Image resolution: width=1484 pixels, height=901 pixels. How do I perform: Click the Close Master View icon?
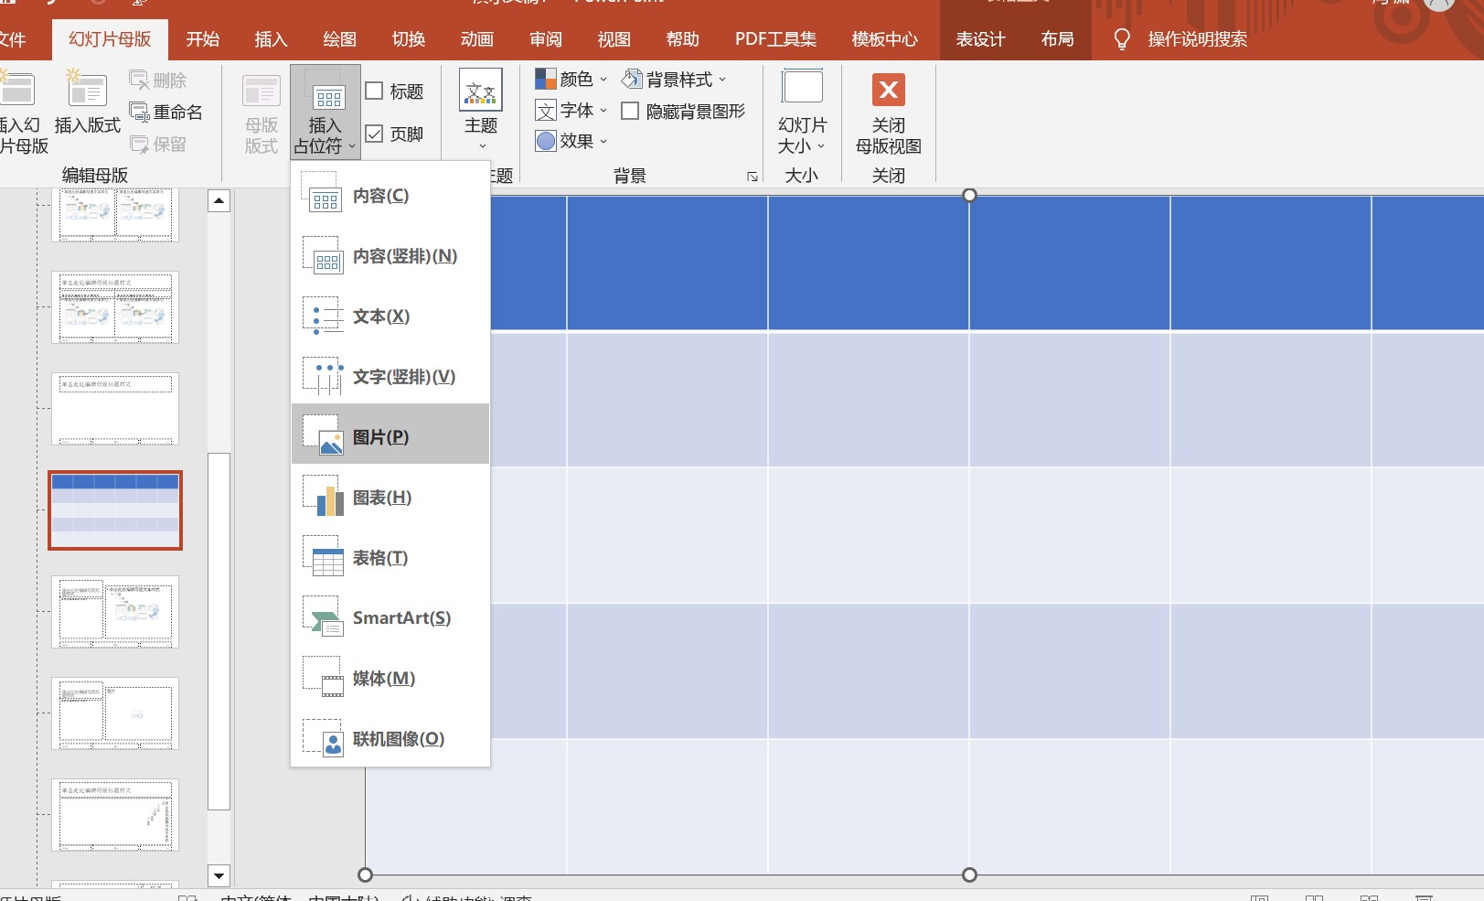point(888,91)
